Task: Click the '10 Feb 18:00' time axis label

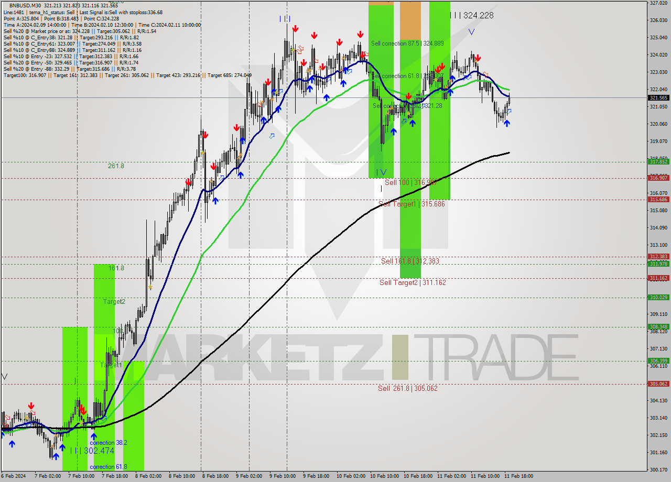Action: tap(418, 476)
